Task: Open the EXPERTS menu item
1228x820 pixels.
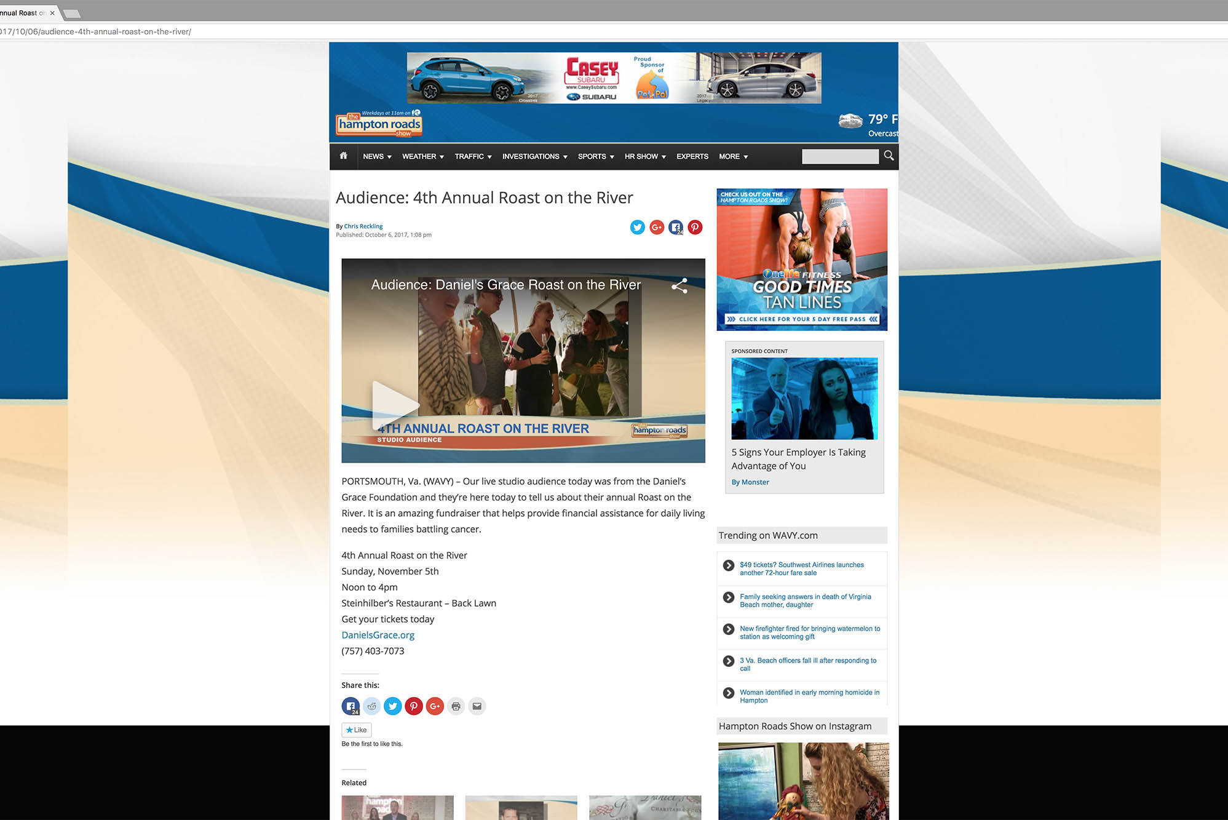Action: pos(692,157)
